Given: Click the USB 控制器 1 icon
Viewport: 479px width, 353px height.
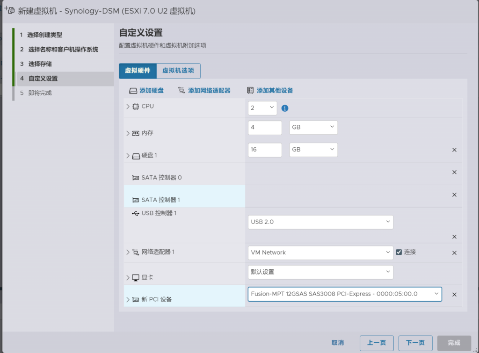Looking at the screenshot, I should [136, 213].
